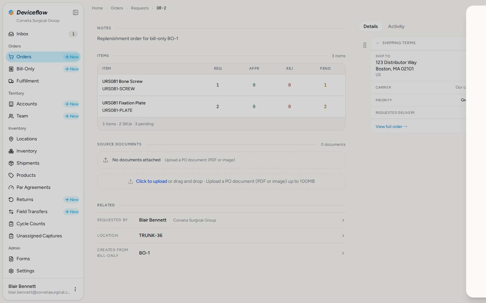Screen dimensions: 486x303
Task: Click the 'Click to upload' link
Action: pos(152,181)
